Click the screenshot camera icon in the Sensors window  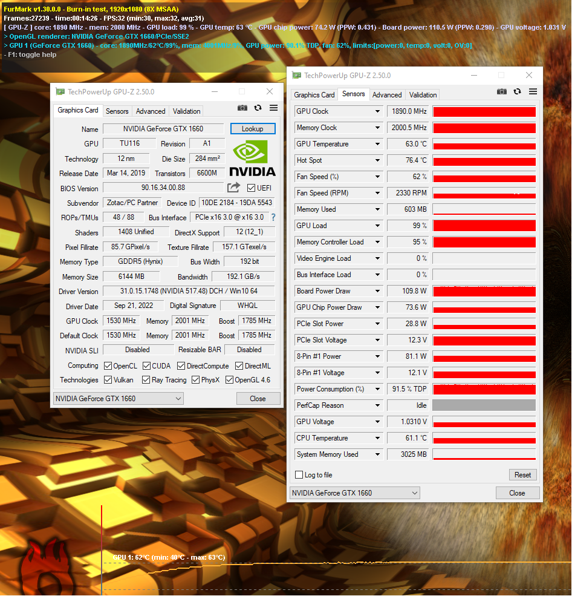click(x=502, y=91)
